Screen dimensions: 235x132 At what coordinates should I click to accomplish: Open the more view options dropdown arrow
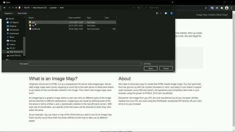(161, 13)
